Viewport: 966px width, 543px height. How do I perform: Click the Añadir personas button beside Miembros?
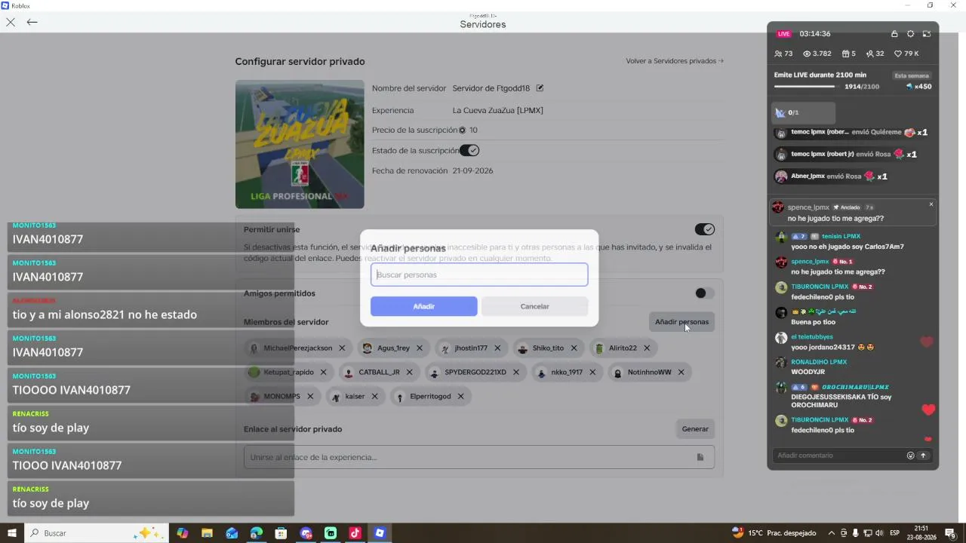(681, 322)
